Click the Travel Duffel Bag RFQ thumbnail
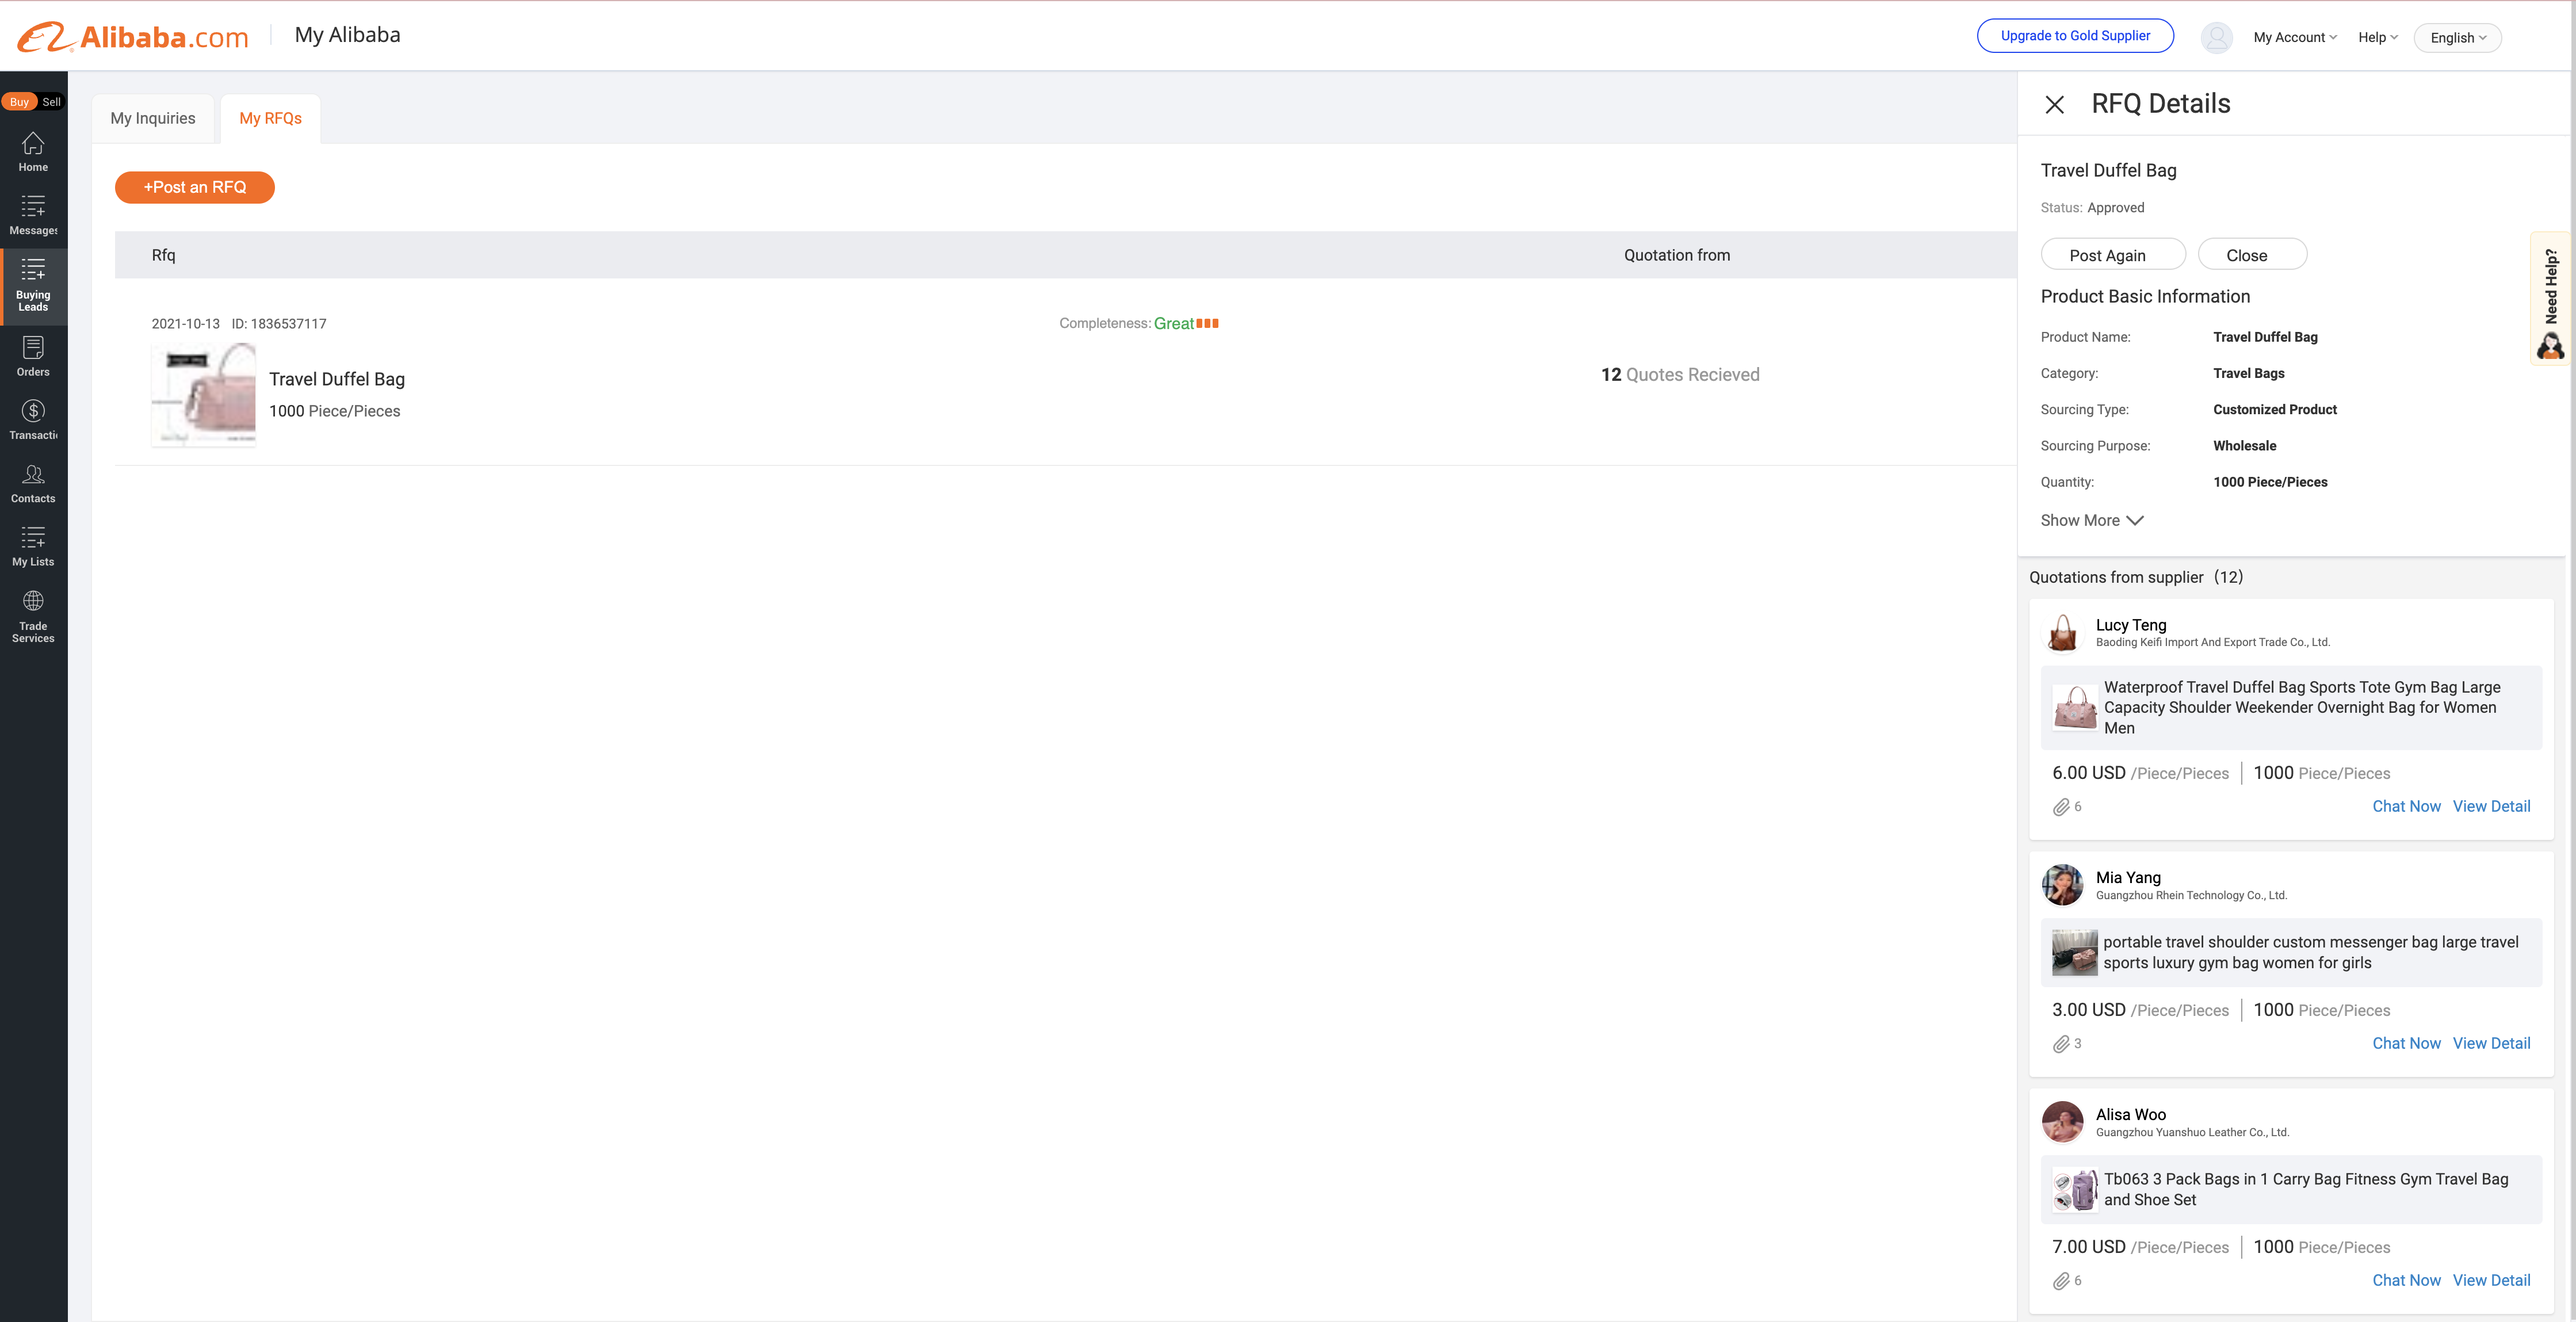The image size is (2576, 1322). pos(204,395)
